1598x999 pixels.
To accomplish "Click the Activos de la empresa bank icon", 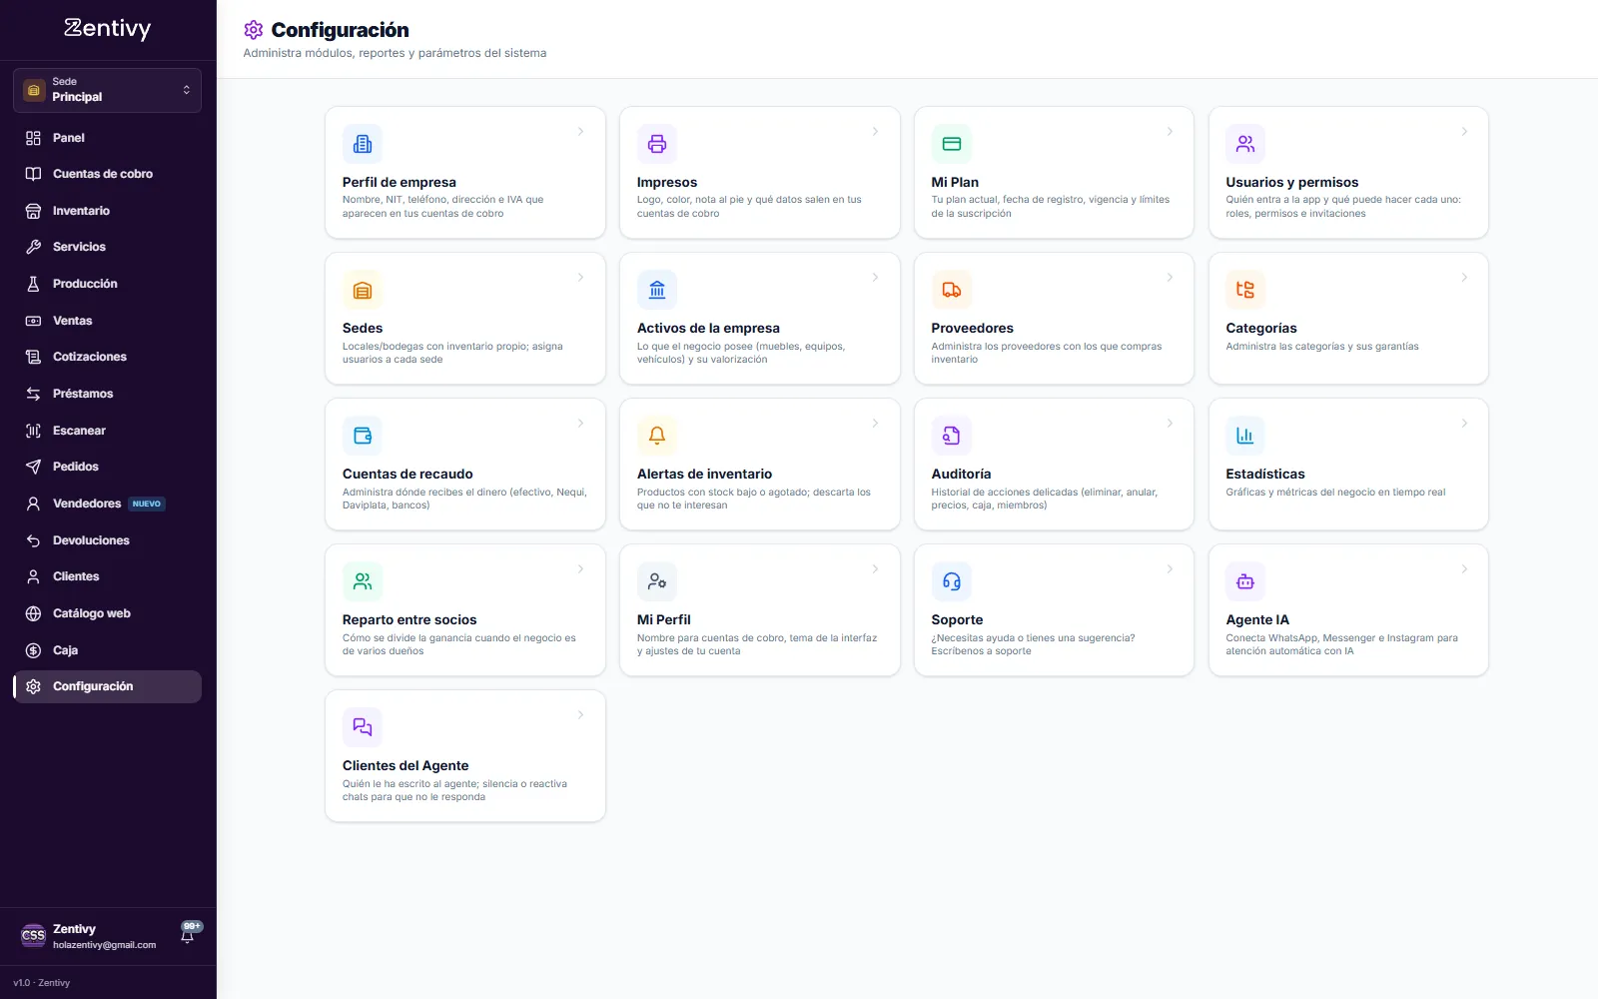I will click(657, 290).
